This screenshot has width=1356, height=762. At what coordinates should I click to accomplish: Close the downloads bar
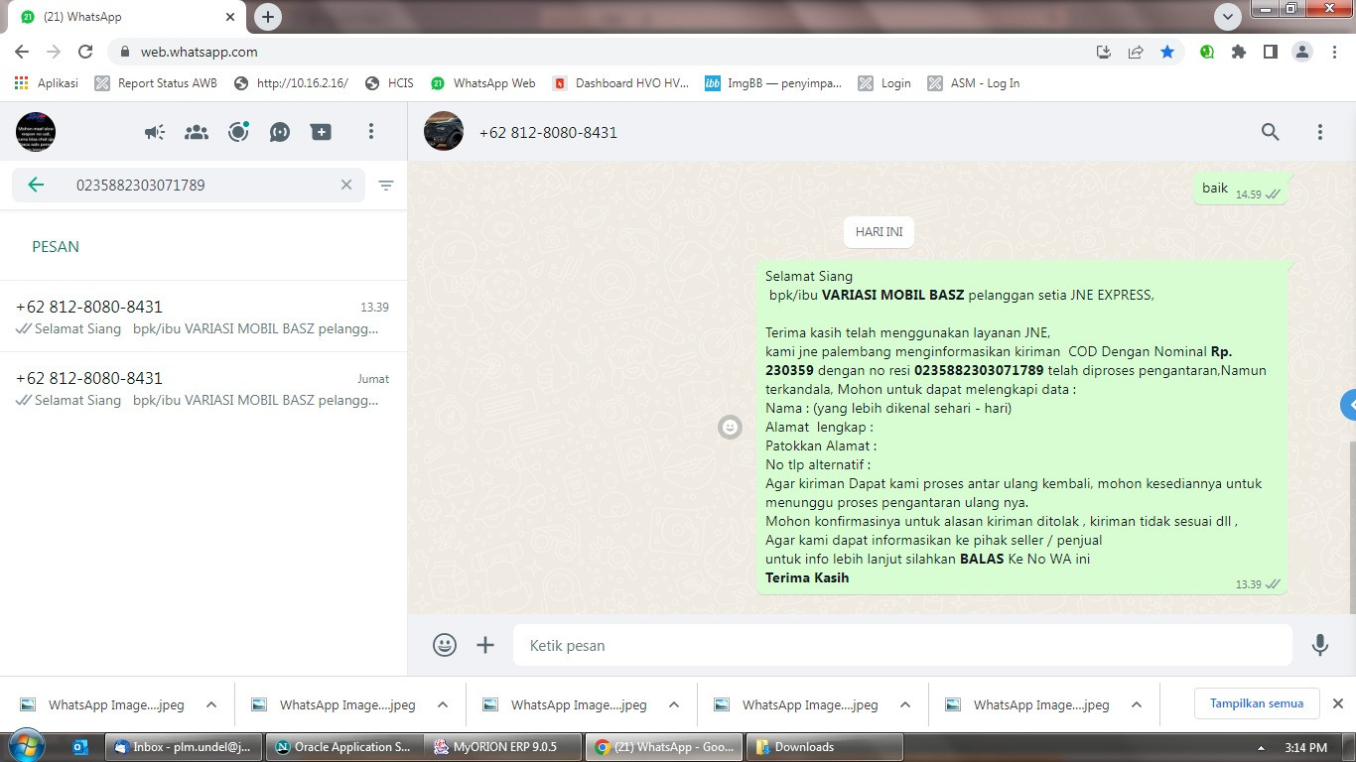[x=1338, y=703]
